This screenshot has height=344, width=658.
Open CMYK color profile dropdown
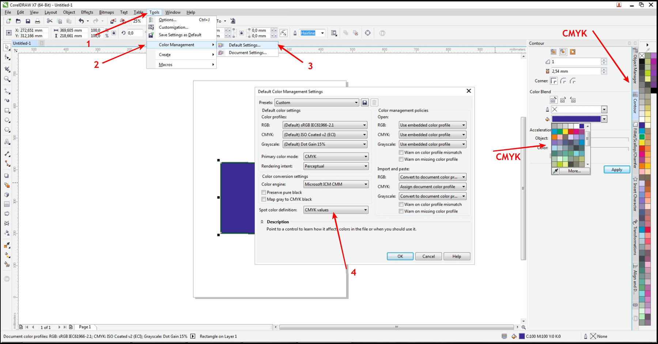[325, 135]
